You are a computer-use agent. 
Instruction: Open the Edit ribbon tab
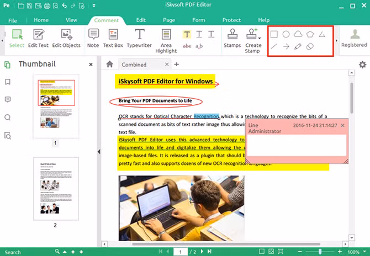tap(141, 20)
